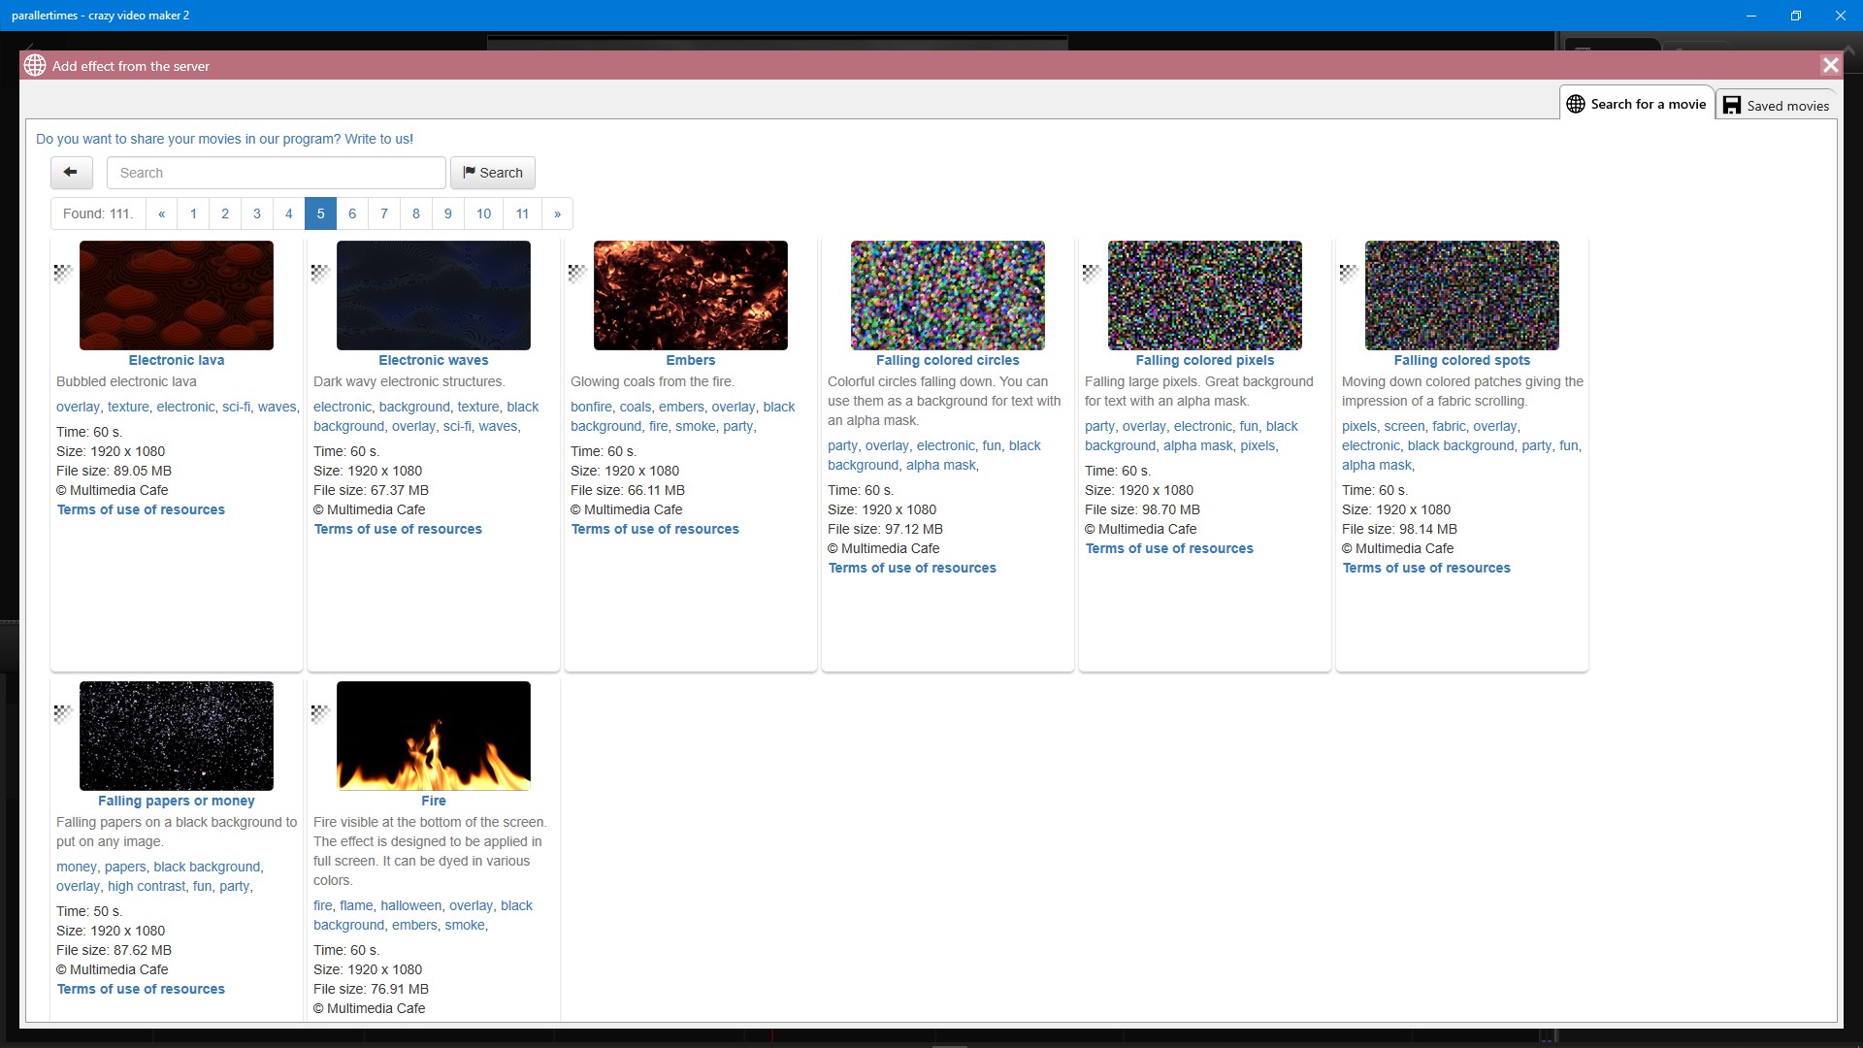Open the "Write to us!" link
This screenshot has width=1863, height=1048.
[378, 139]
